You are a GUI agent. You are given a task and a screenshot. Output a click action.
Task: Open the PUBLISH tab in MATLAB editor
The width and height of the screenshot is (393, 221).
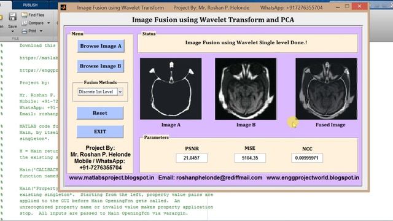pyautogui.click(x=30, y=5)
